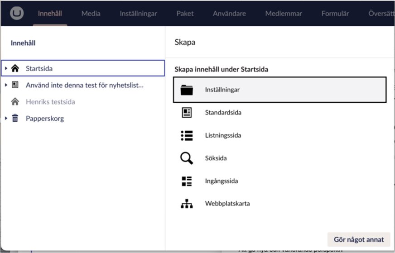
Task: Click the grey home icon beside Henriks testsida
Action: [15, 101]
